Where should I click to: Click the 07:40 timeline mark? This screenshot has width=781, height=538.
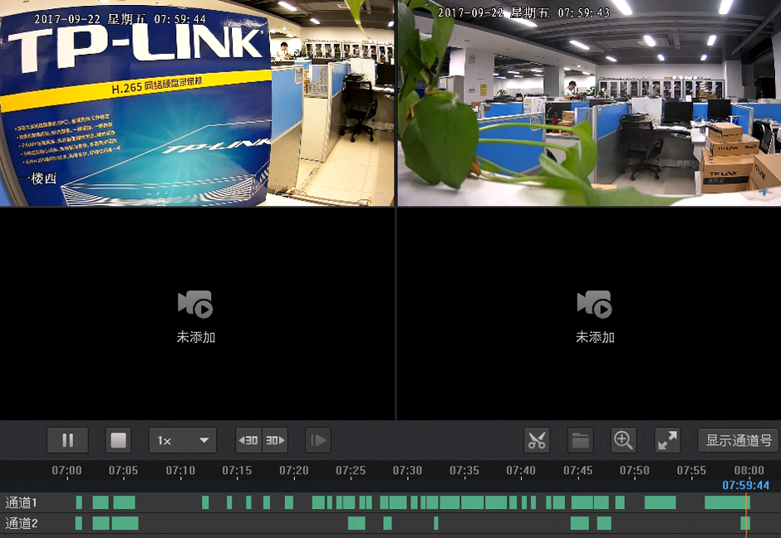pos(521,470)
